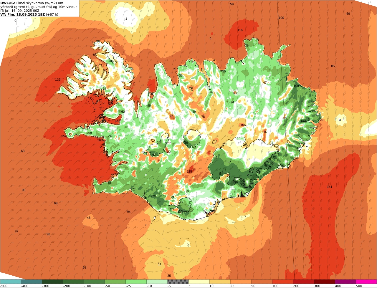This screenshot has width=377, height=288.
Task: Click the legend tick label '-300'
Action: pyautogui.click(x=45, y=286)
